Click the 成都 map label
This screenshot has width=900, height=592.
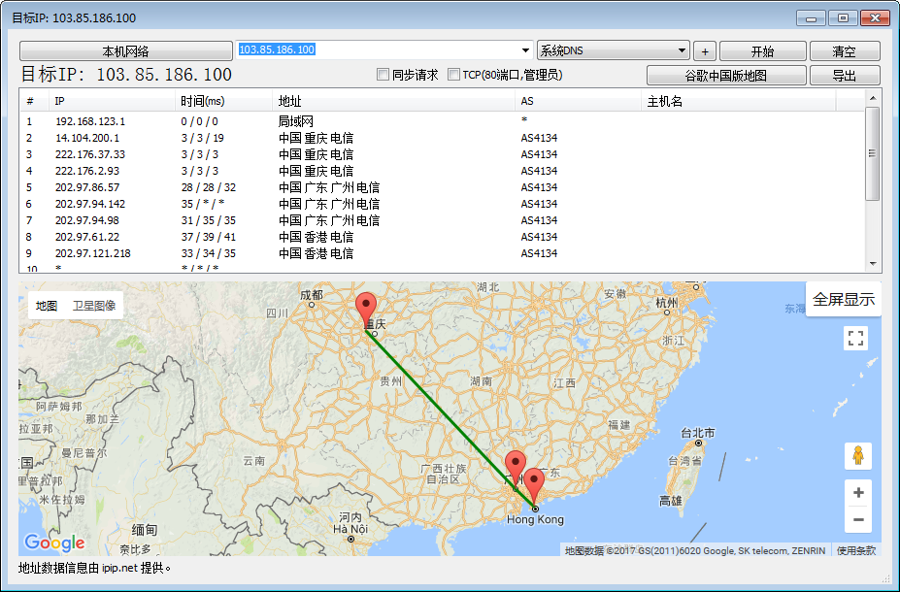coord(312,295)
